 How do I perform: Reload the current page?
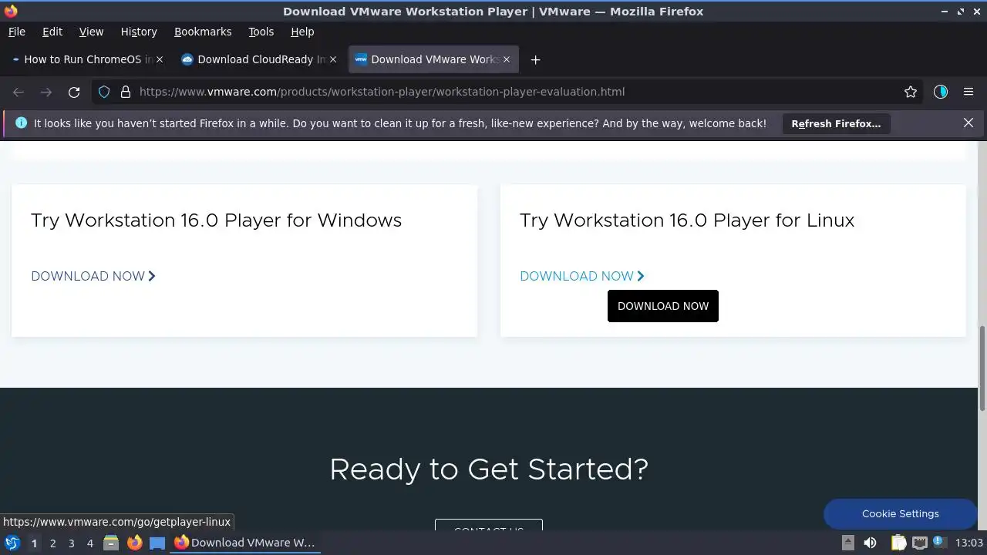(74, 92)
